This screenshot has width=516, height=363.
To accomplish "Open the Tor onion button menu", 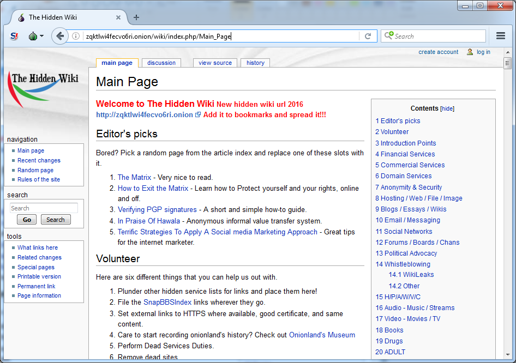I will (x=33, y=36).
